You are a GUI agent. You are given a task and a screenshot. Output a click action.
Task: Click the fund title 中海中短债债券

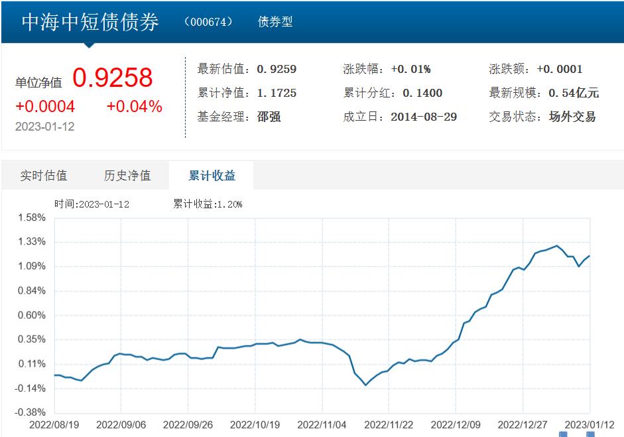[90, 22]
